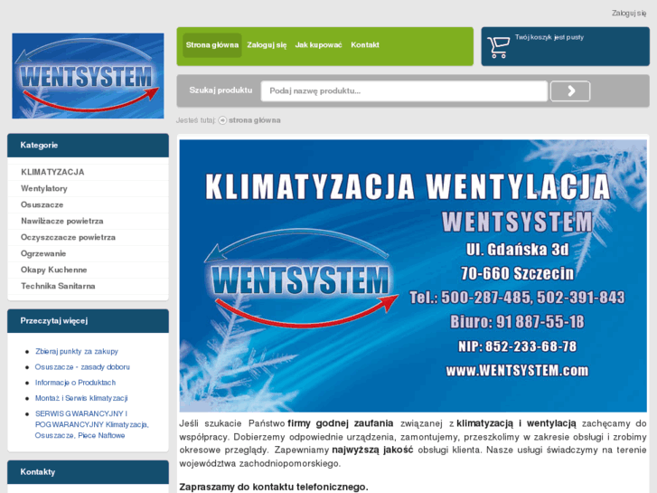Open Informacje o Produktach link
The height and width of the screenshot is (493, 657).
pyautogui.click(x=75, y=383)
